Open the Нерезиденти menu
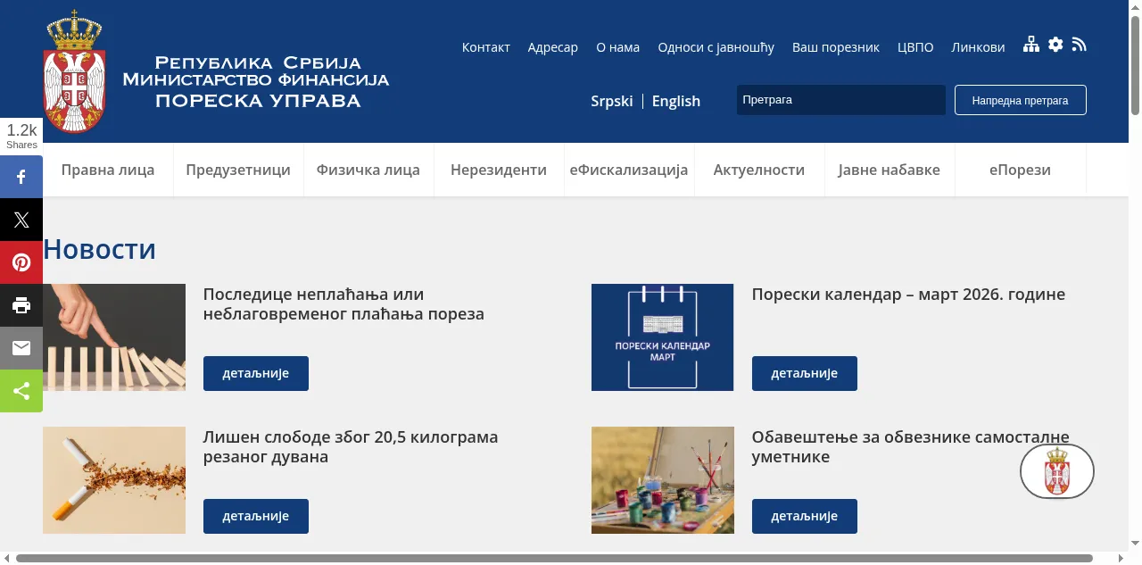Viewport: 1142px width, 565px height. (499, 170)
